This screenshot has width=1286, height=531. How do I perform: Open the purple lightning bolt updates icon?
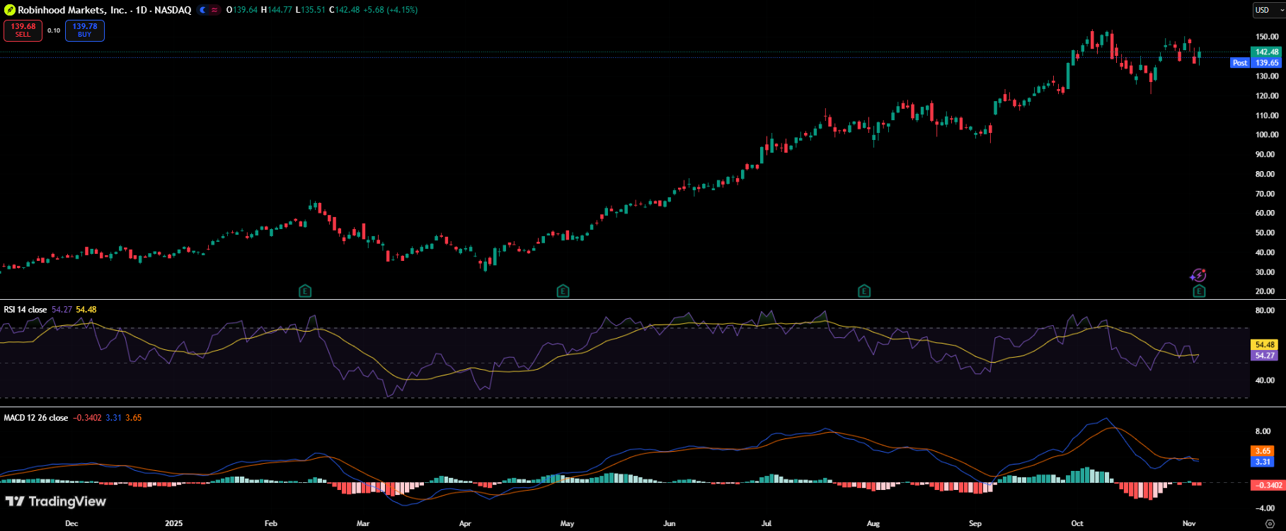(1198, 275)
